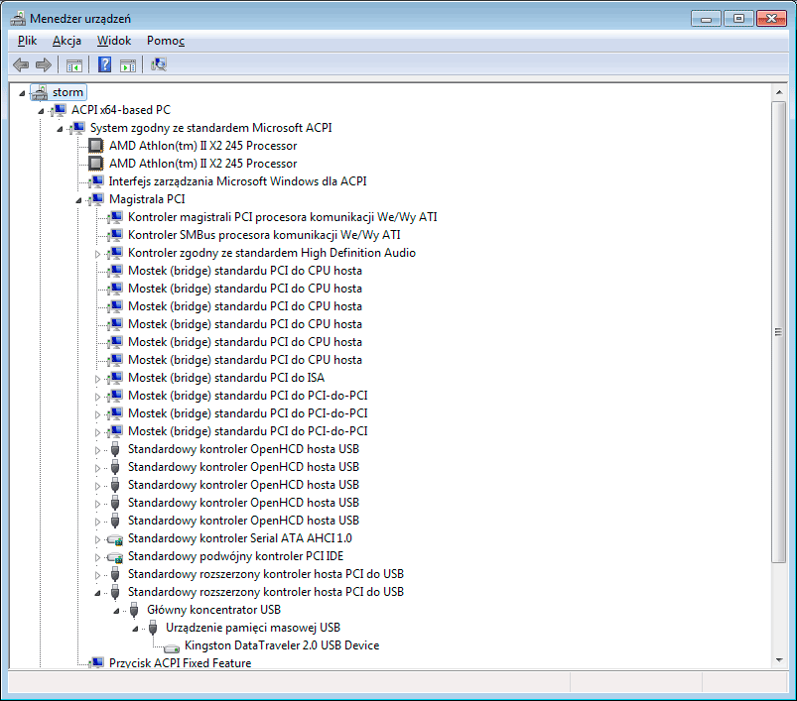Select Interfejs zarządzania Microsoft Windows dla ACPI

(237, 181)
